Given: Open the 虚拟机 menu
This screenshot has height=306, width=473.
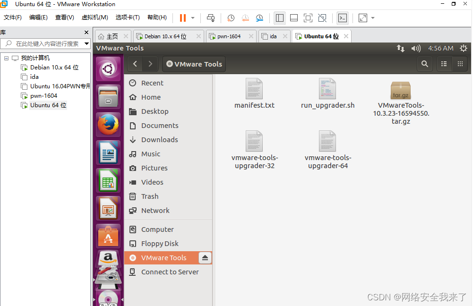Looking at the screenshot, I should (95, 17).
